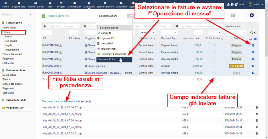This screenshot has width=268, height=139.
Task: Click the Importo filter input field
Action: (198, 33)
